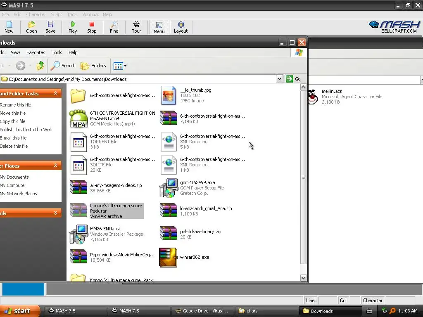Select MM26-ENU.msi installer package
This screenshot has height=317, width=423.
click(106, 234)
